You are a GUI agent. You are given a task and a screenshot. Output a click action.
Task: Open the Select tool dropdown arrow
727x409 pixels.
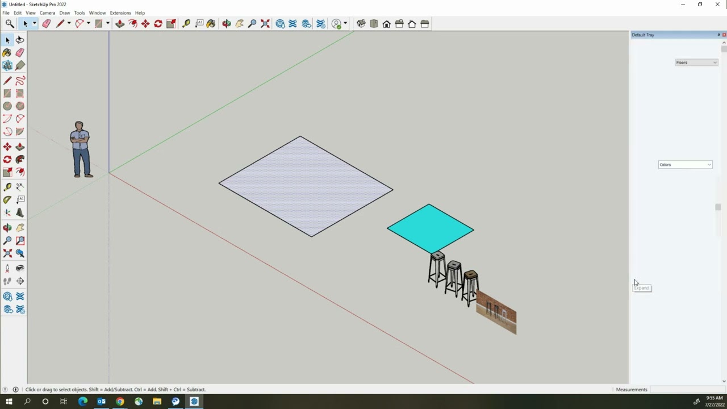[x=34, y=23]
